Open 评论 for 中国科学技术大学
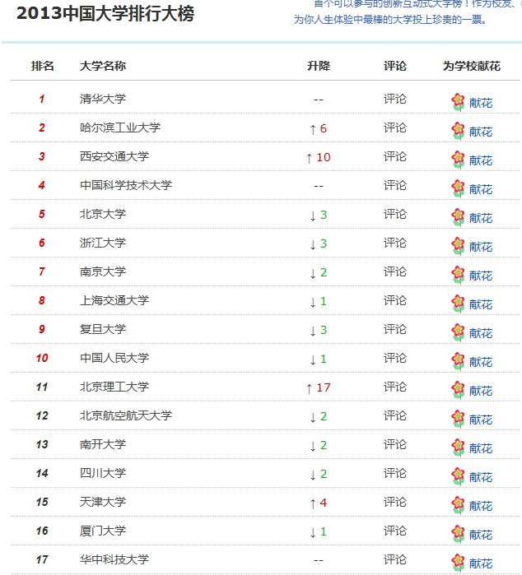Viewport: 522px width, 575px height. (395, 185)
